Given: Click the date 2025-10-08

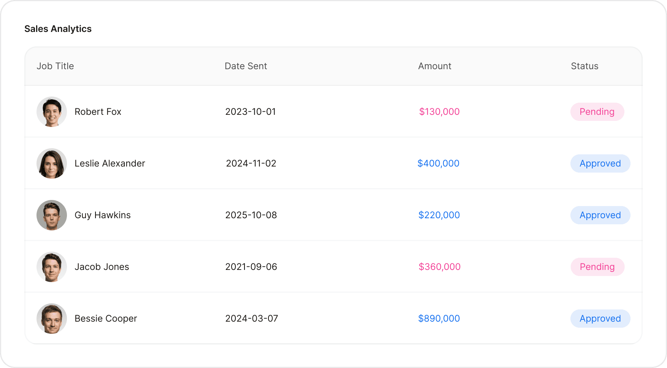Looking at the screenshot, I should [251, 215].
